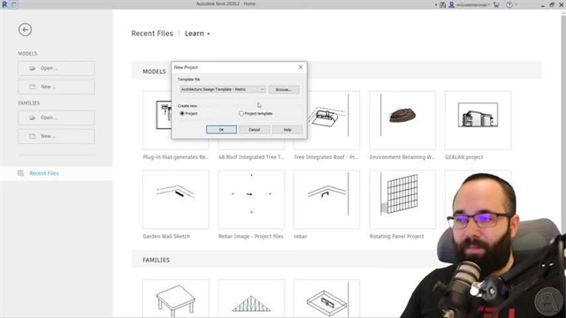Open the GEALAN project thumbnail
The height and width of the screenshot is (318, 566).
pyautogui.click(x=478, y=120)
